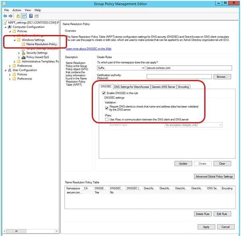The width and height of the screenshot is (243, 236).
Task: Click the User Configuration node icon
Action: (10, 70)
